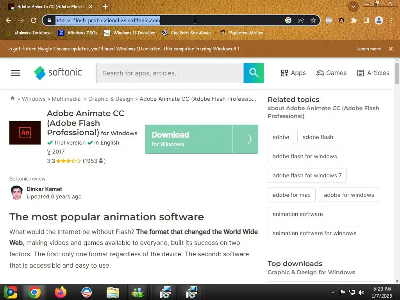This screenshot has width=400, height=300.
Task: Go to home via breadcrumb icon
Action: (12, 98)
